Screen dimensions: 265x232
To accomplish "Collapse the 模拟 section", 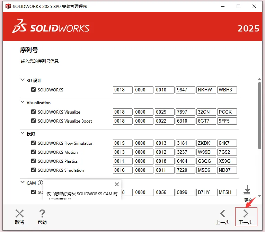I will coord(22,133).
